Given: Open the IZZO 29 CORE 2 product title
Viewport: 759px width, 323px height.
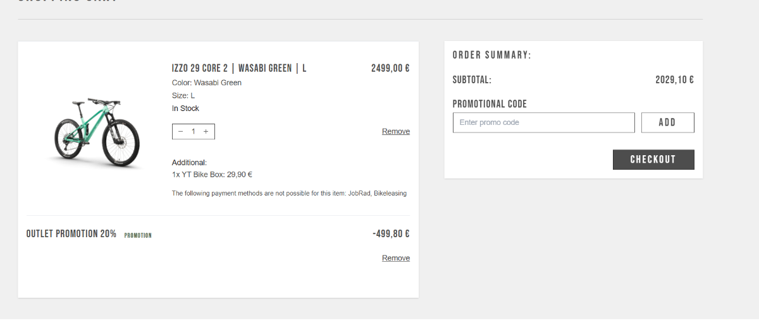Looking at the screenshot, I should (x=239, y=68).
